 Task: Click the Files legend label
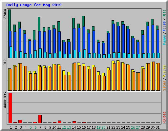(164, 26)
